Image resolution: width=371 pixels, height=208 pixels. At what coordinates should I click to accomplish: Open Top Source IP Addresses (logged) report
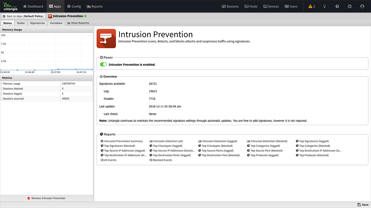[x=123, y=151]
